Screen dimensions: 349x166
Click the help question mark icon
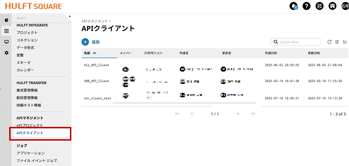click(x=306, y=6)
